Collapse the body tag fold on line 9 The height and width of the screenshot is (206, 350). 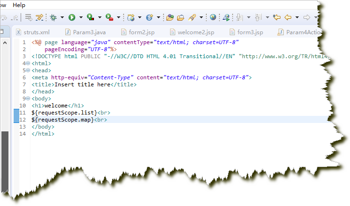pyautogui.click(x=28, y=99)
